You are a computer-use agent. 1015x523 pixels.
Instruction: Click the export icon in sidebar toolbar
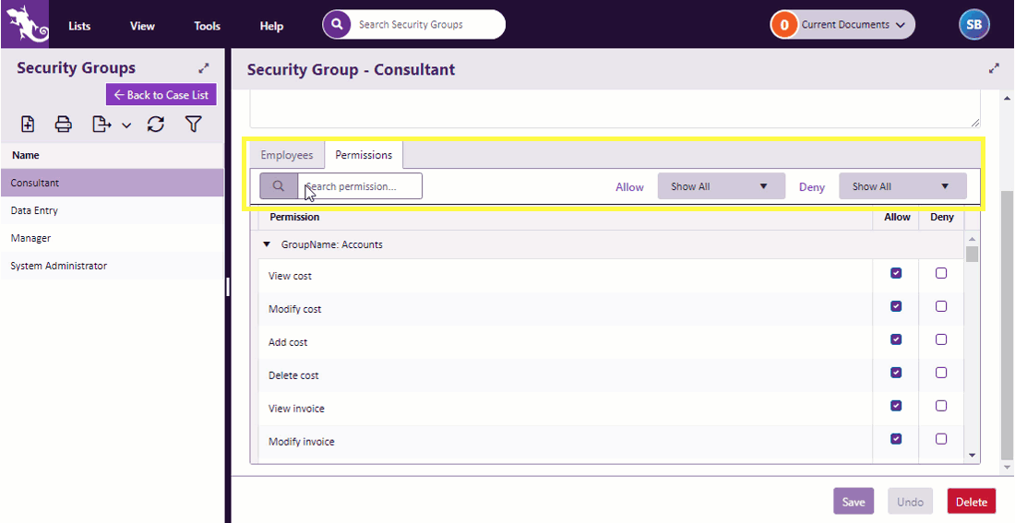[x=101, y=125]
